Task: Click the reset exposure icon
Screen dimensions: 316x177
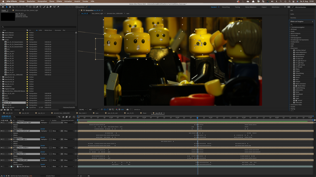Action: click(x=119, y=110)
